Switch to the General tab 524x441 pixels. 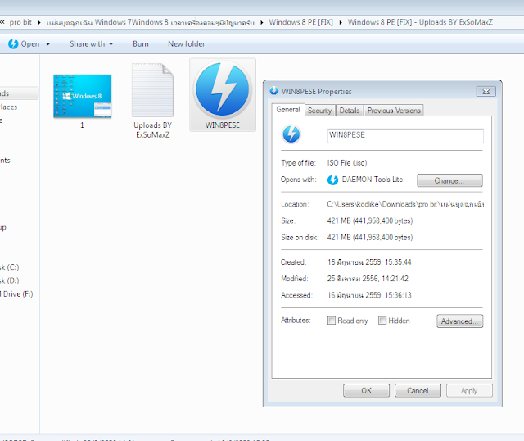coord(288,110)
